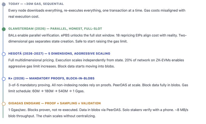Click the blue hollow K+ timeline circle
Image resolution: width=206 pixels, height=124 pixels.
4,79
